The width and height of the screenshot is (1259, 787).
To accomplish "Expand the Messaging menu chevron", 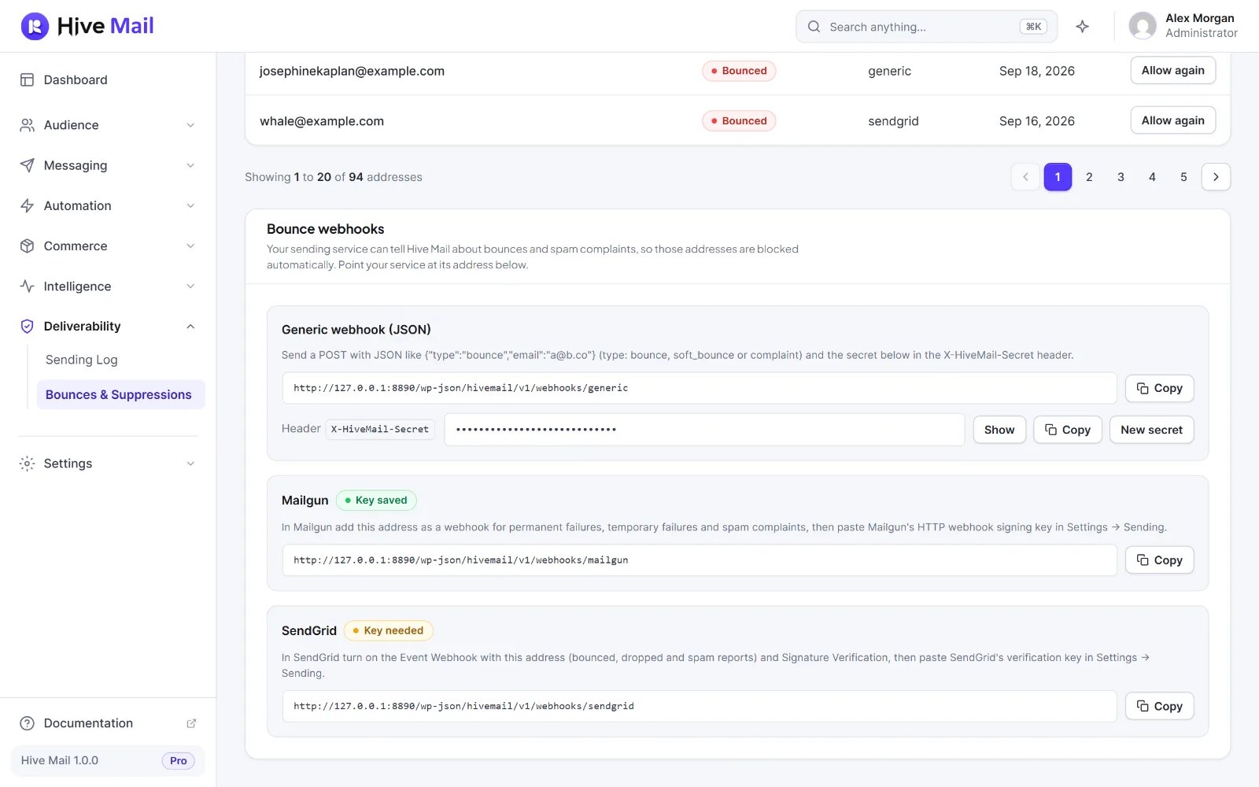I will tap(190, 165).
